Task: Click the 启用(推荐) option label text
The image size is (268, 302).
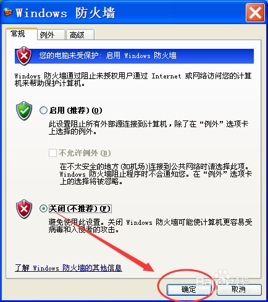Action: [75, 111]
